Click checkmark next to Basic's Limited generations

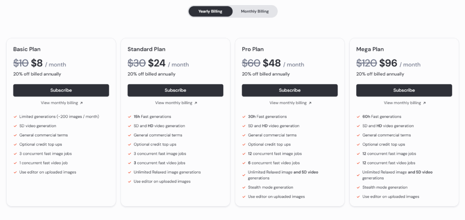click(15, 117)
